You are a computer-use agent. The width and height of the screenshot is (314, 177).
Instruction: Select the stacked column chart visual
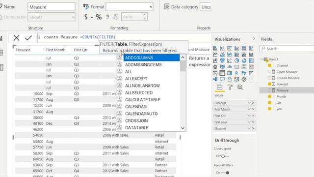coord(222,48)
